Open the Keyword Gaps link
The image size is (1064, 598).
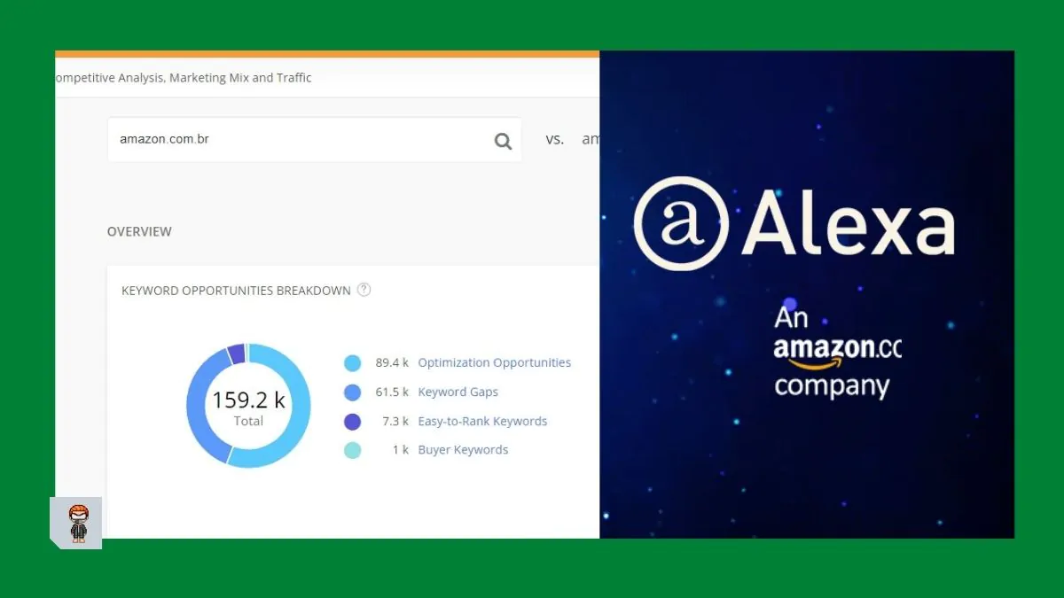pos(458,392)
